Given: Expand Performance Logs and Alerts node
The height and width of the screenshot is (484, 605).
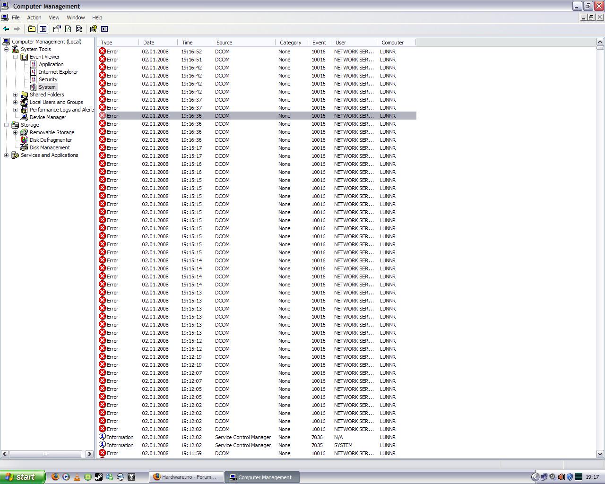Looking at the screenshot, I should [15, 110].
